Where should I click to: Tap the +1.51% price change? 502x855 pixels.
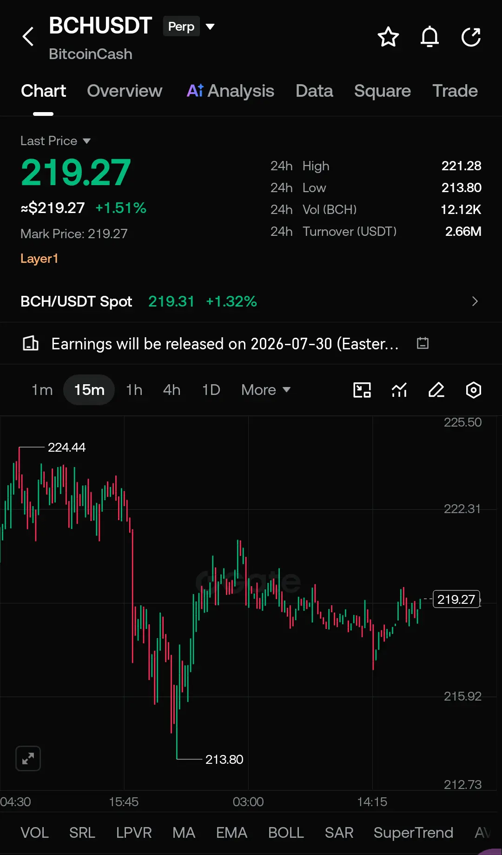point(121,208)
